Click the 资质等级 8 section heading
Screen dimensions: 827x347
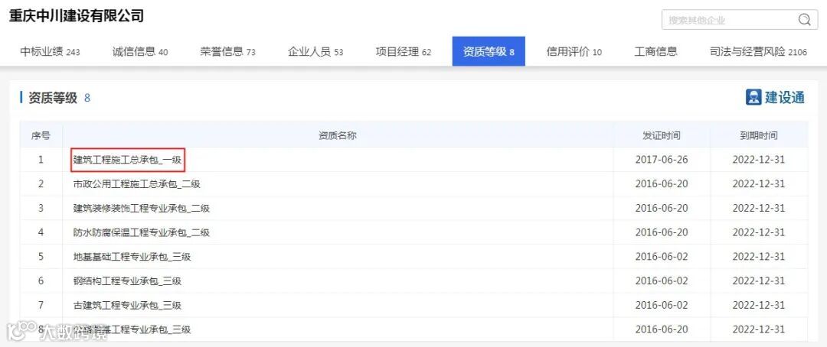(58, 97)
